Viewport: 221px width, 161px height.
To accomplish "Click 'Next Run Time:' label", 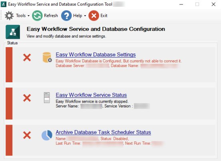I will pos(138,143).
